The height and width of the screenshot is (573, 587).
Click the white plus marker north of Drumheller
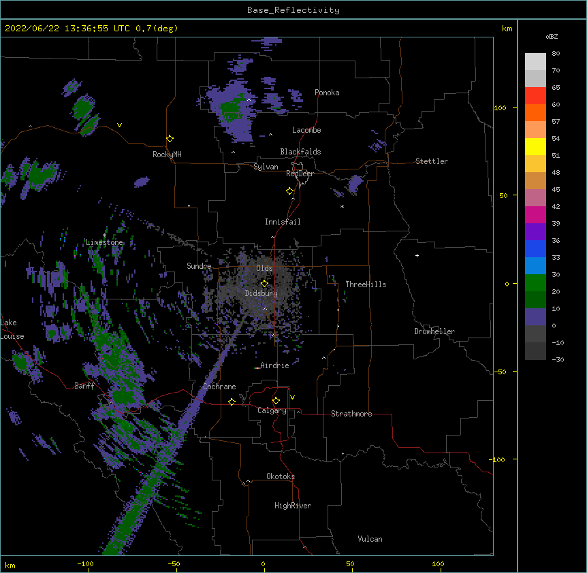tap(417, 255)
